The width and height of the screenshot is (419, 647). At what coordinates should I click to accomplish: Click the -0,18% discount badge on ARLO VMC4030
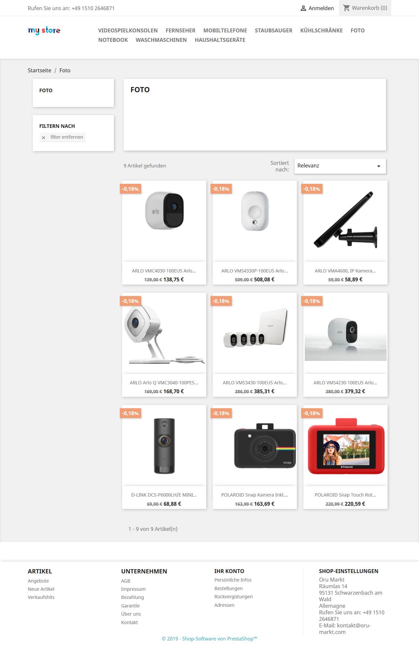tap(130, 189)
